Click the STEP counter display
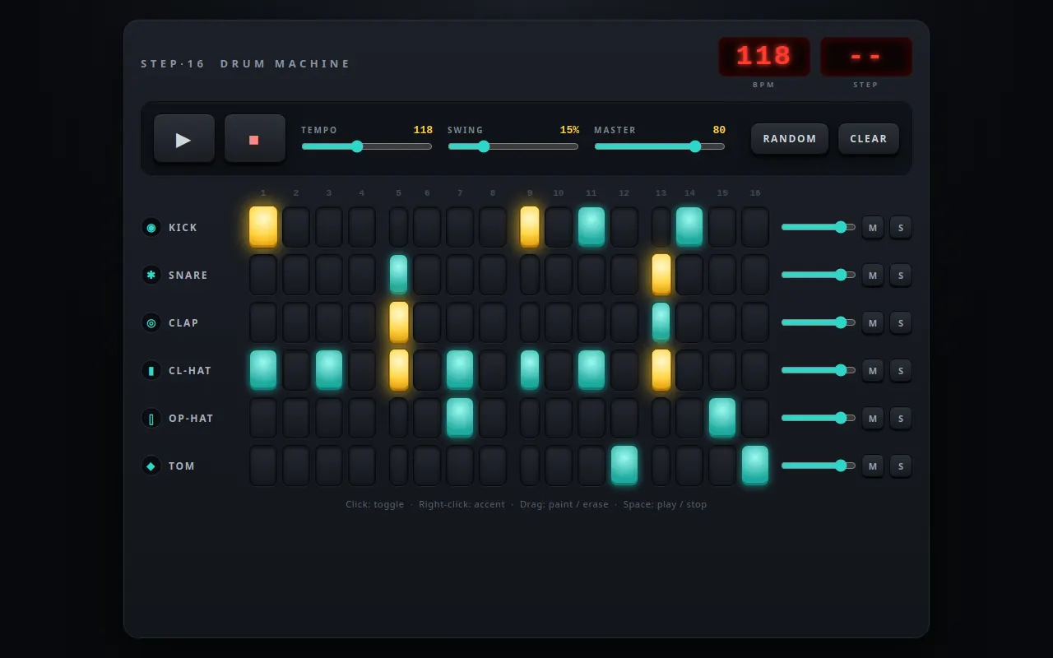The height and width of the screenshot is (658, 1053). [x=866, y=57]
